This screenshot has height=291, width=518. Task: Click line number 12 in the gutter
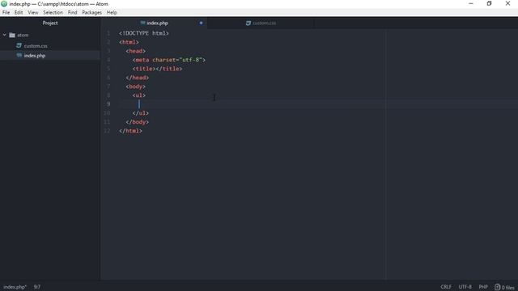tap(107, 131)
